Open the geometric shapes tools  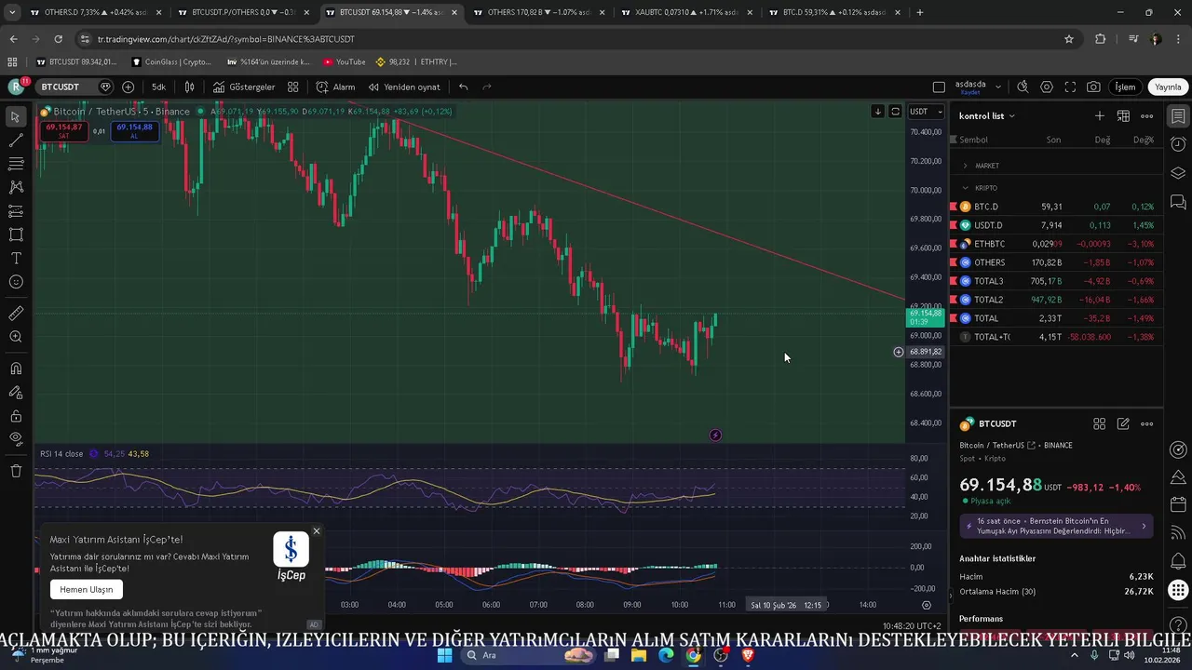coord(15,234)
